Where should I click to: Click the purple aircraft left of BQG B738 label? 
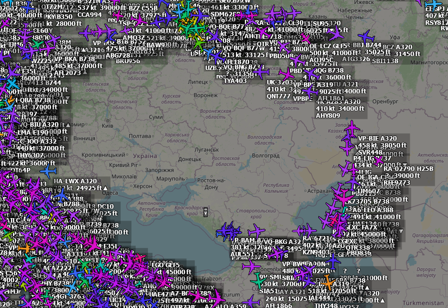(311, 74)
